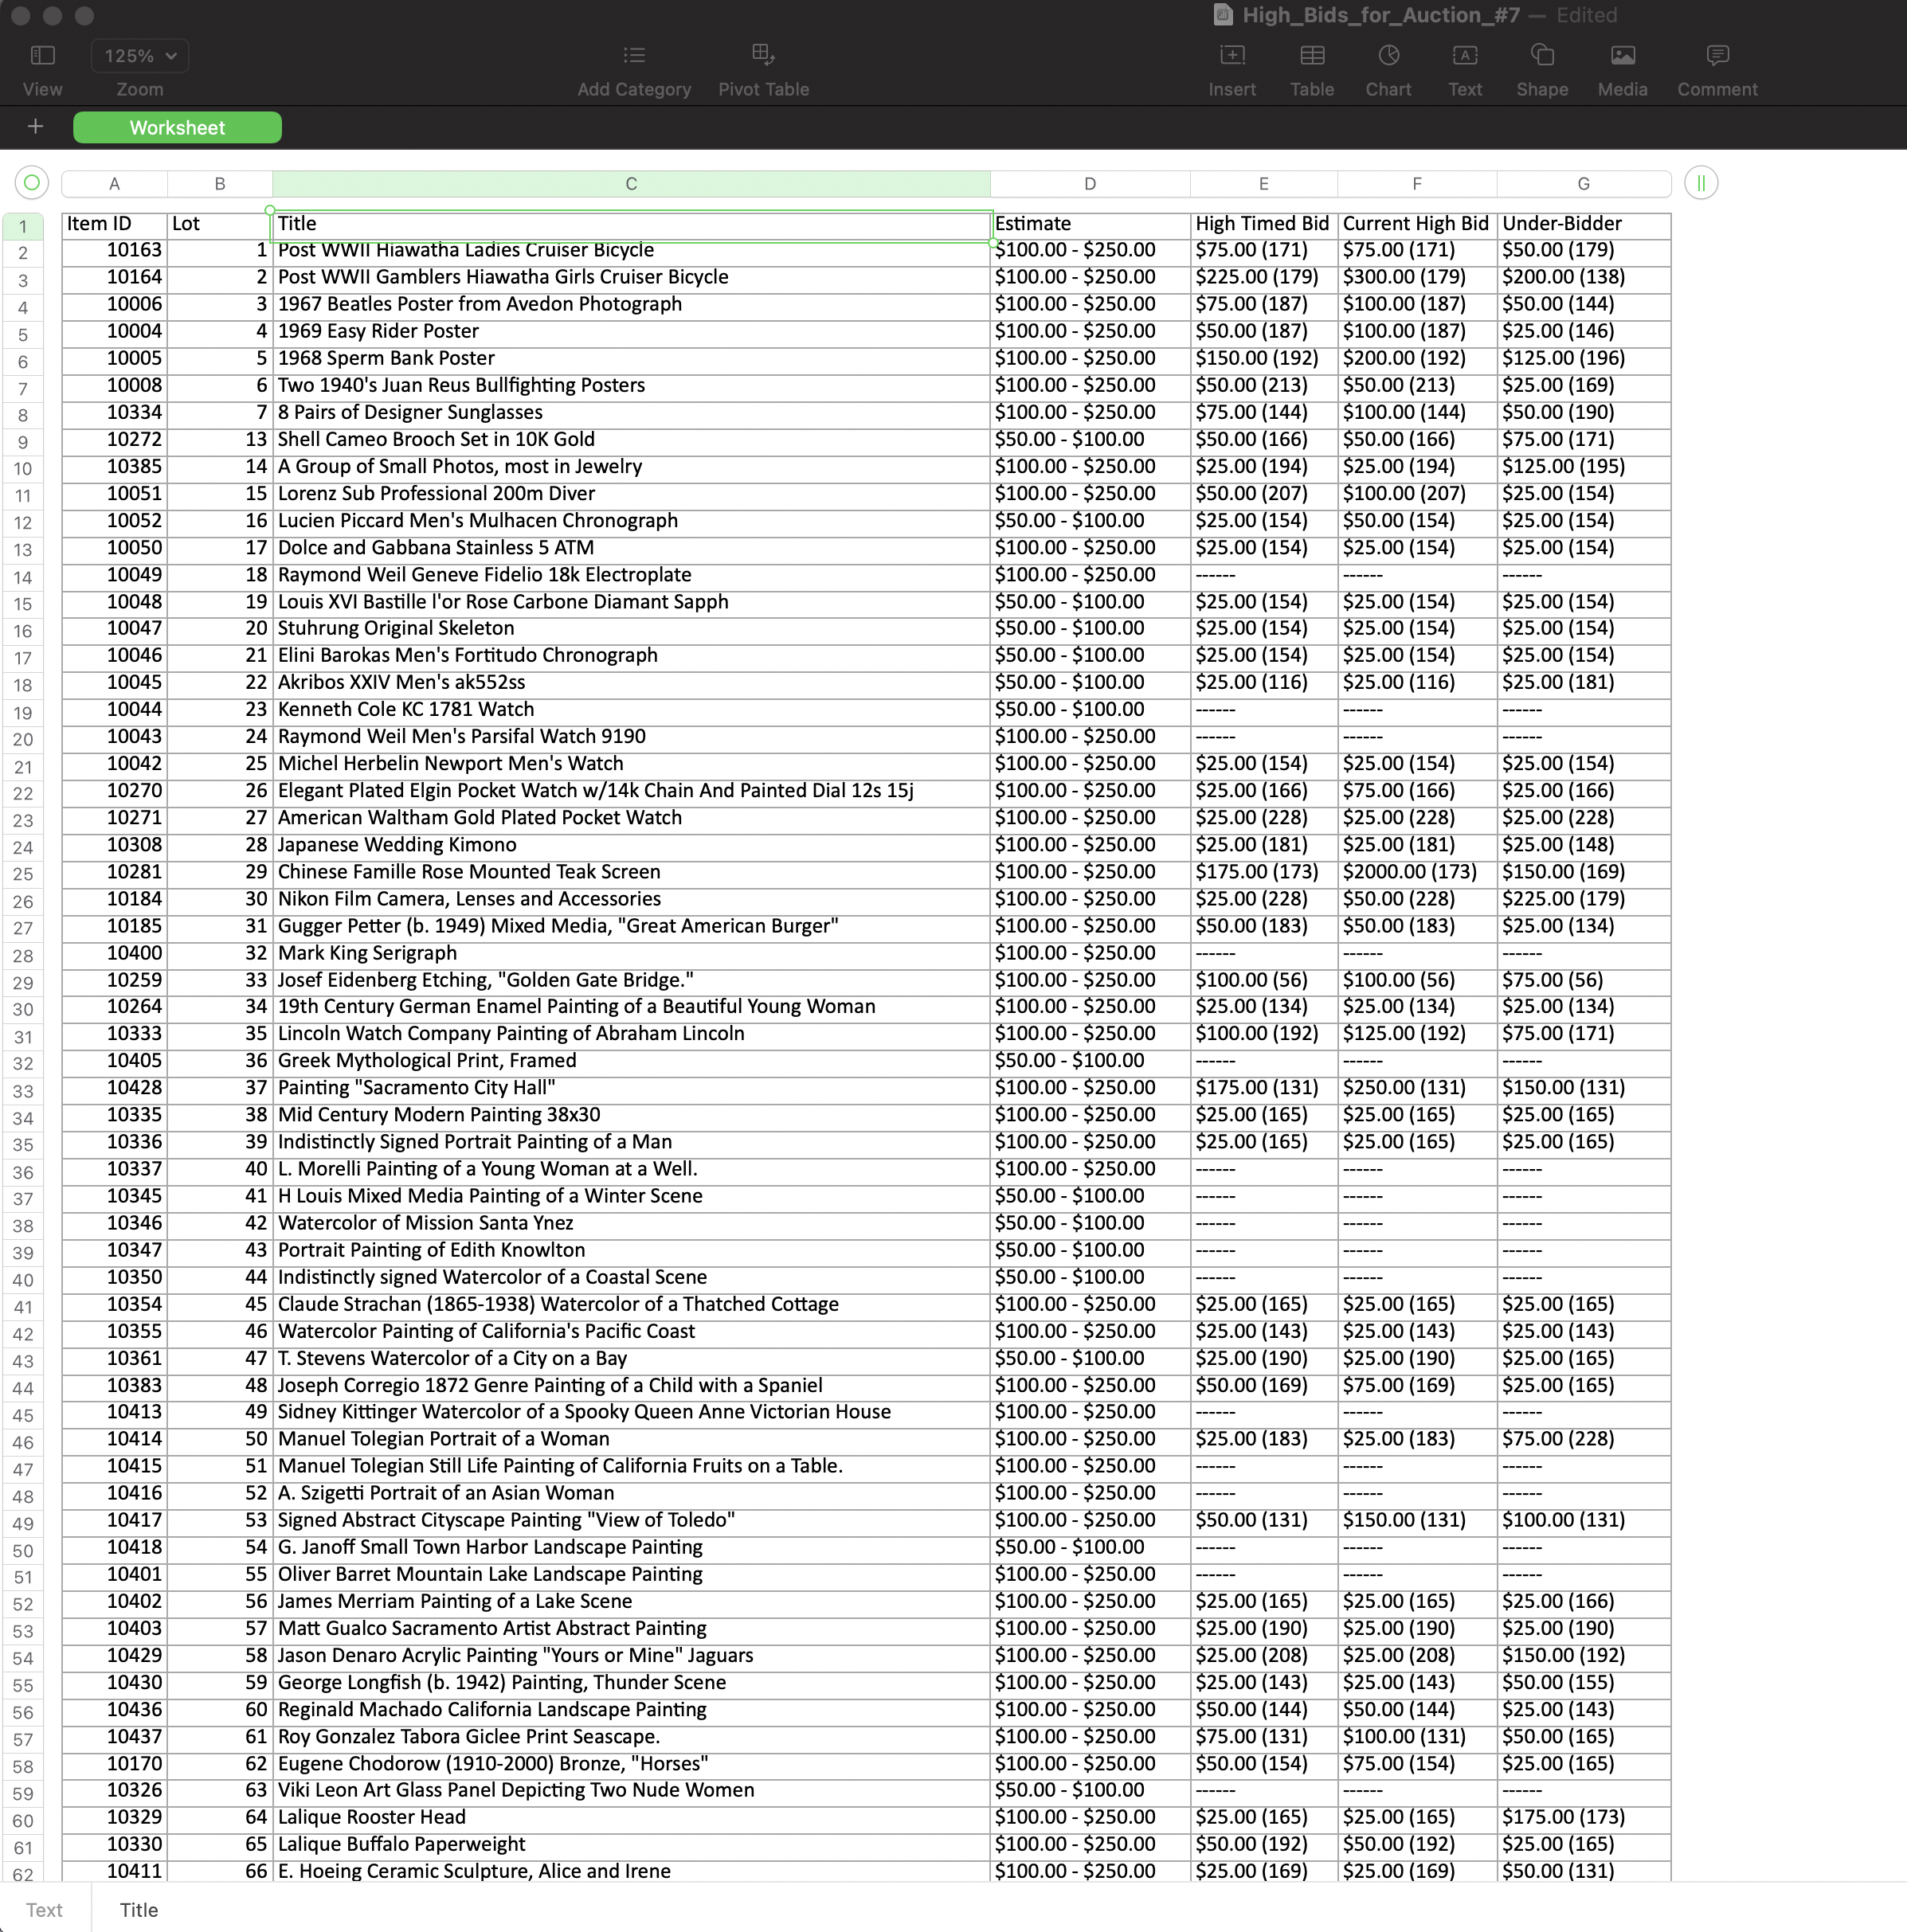The image size is (1907, 1932).
Task: Open the Insert formula toolbar icon
Action: (x=1232, y=55)
